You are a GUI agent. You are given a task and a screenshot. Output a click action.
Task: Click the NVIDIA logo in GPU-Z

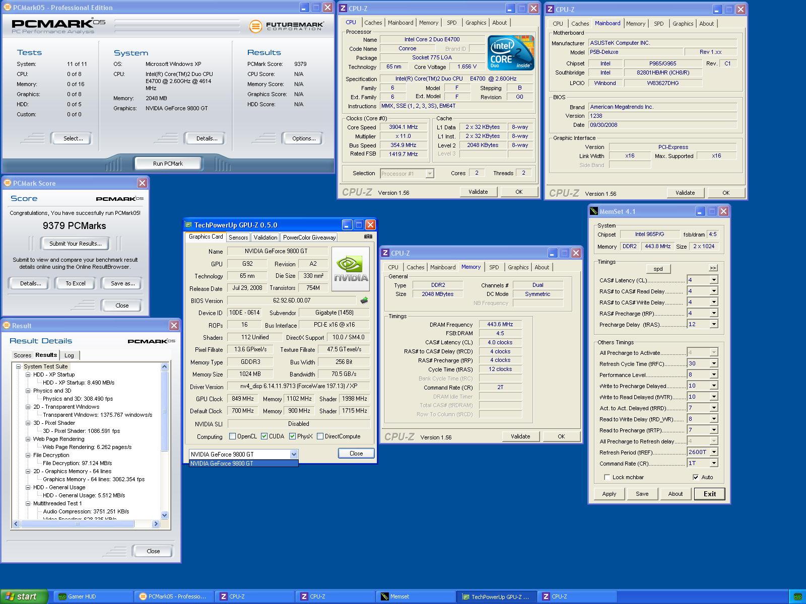click(351, 269)
